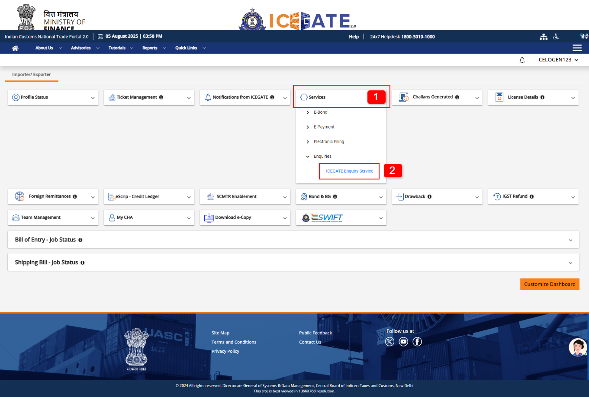Open the Reports menu
Screen dimensions: 589x397
coord(154,48)
